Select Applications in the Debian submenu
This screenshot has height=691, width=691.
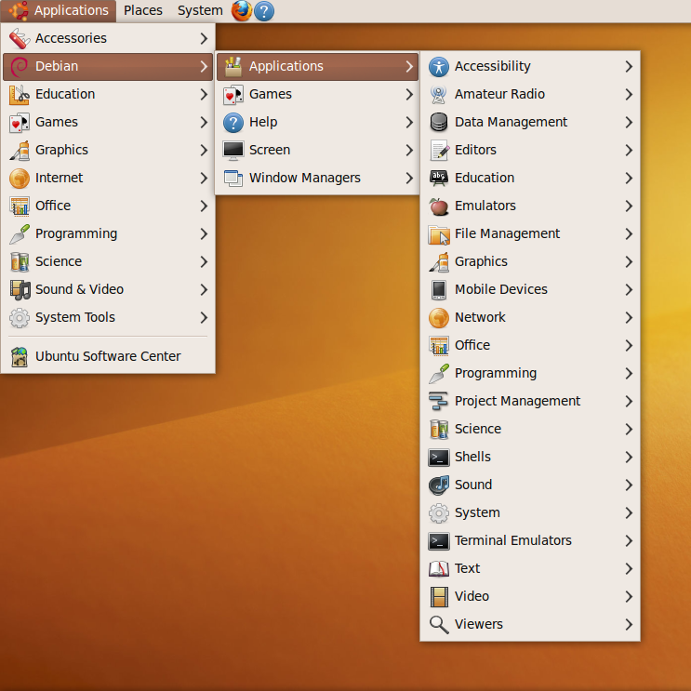pyautogui.click(x=317, y=66)
